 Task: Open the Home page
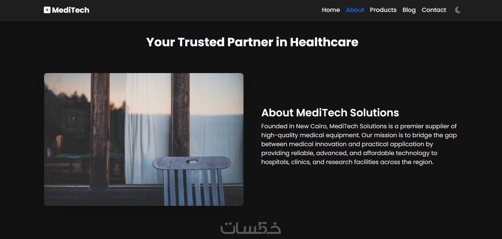pyautogui.click(x=331, y=10)
